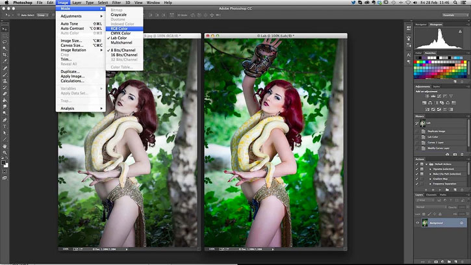Create new set in Actions panel
471x265 pixels.
point(447,190)
